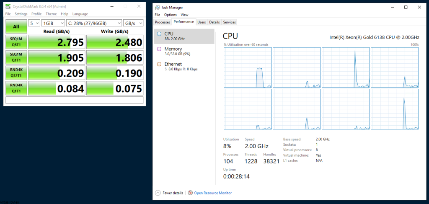Open the test count dropdown showing 5
Screen dimensions: 429x204
pos(34,23)
